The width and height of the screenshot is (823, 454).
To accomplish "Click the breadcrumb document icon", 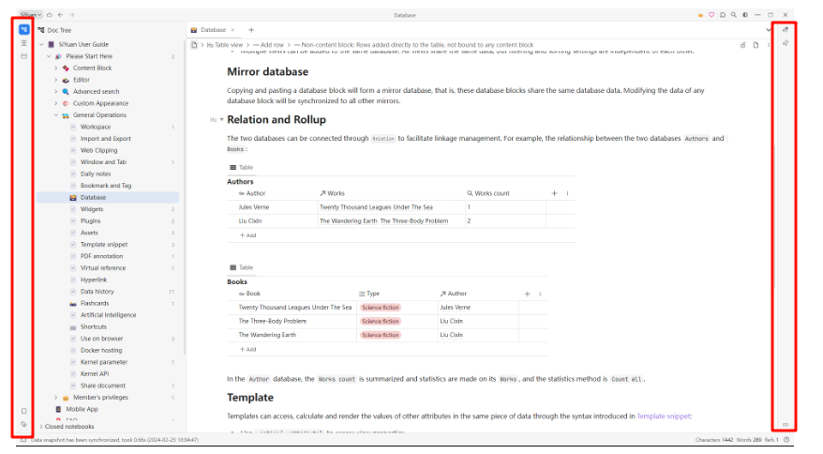I will [194, 45].
